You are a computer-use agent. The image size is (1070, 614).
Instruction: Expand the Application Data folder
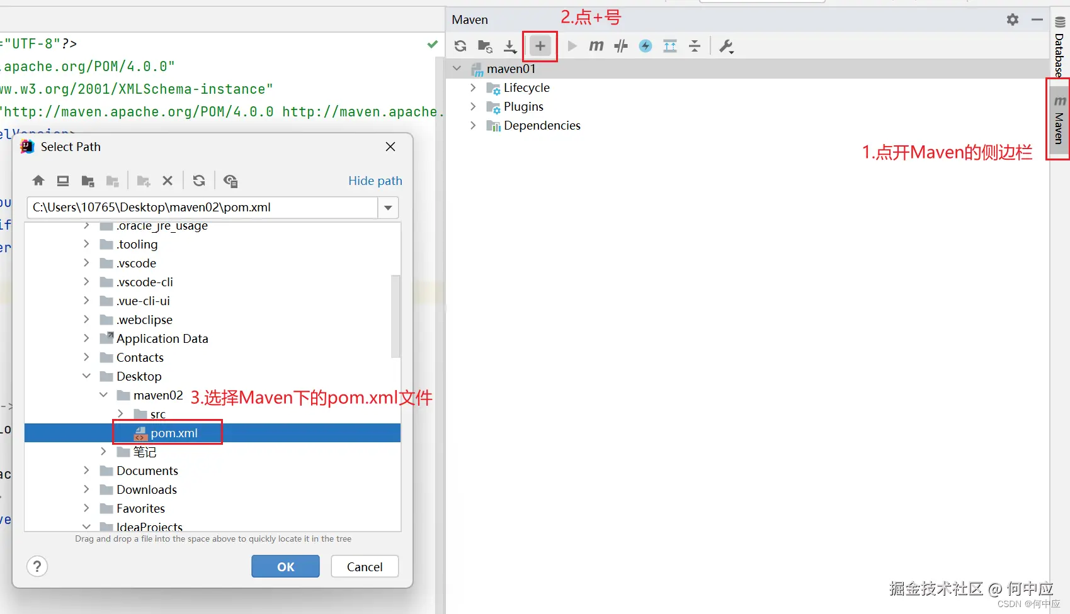[86, 338]
